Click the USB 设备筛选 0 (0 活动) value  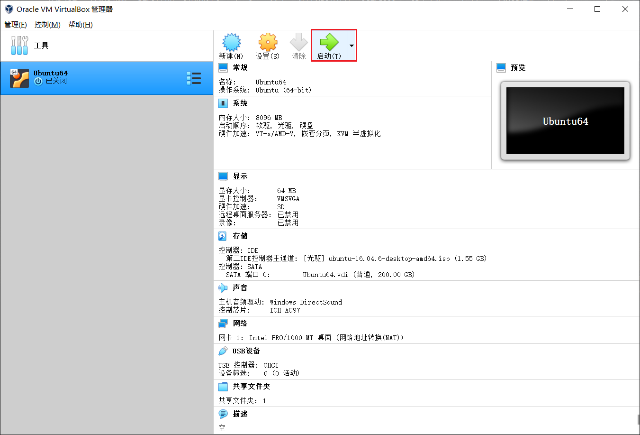click(281, 373)
